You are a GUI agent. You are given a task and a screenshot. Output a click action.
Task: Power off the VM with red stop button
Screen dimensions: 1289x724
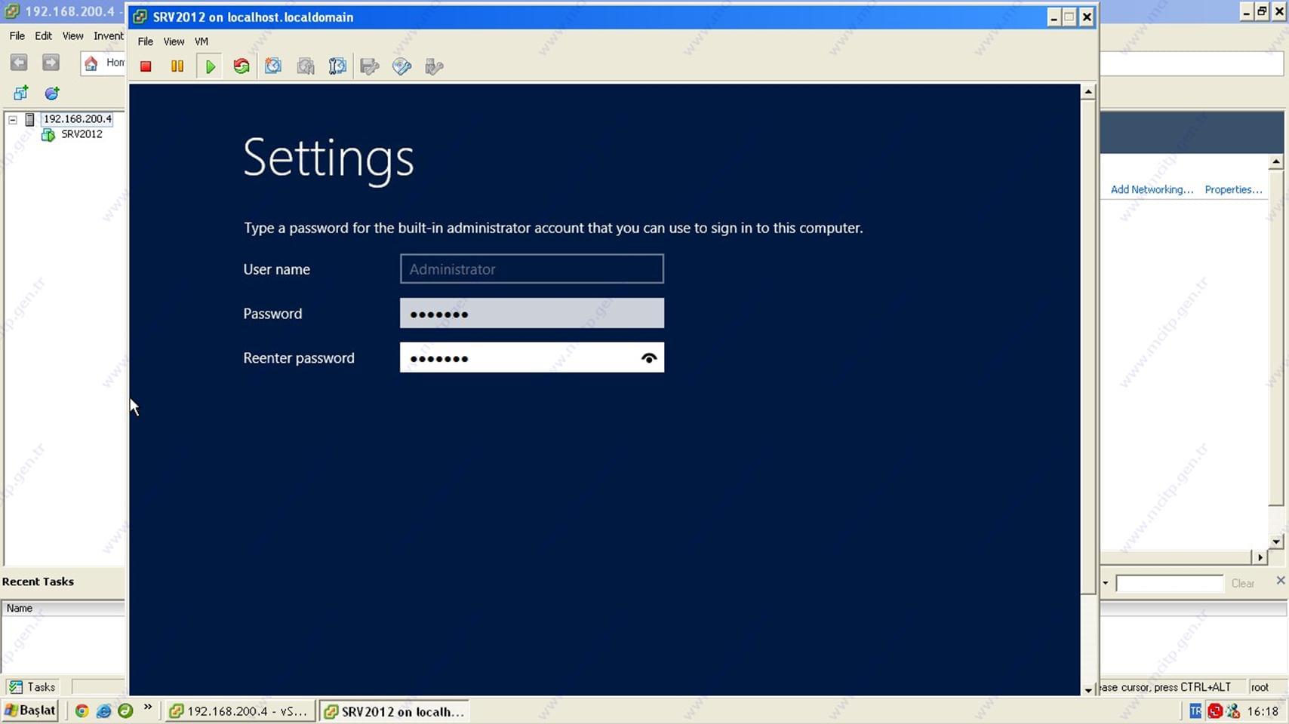click(x=146, y=66)
